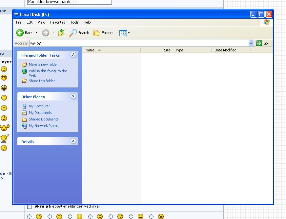This screenshot has width=286, height=219.
Task: Click the Views grid icon
Action: [x=123, y=33]
